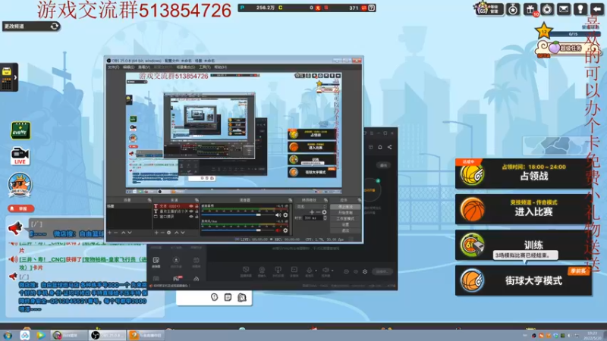Move selected source up with arrow in OBS
607x341 pixels.
point(177,233)
